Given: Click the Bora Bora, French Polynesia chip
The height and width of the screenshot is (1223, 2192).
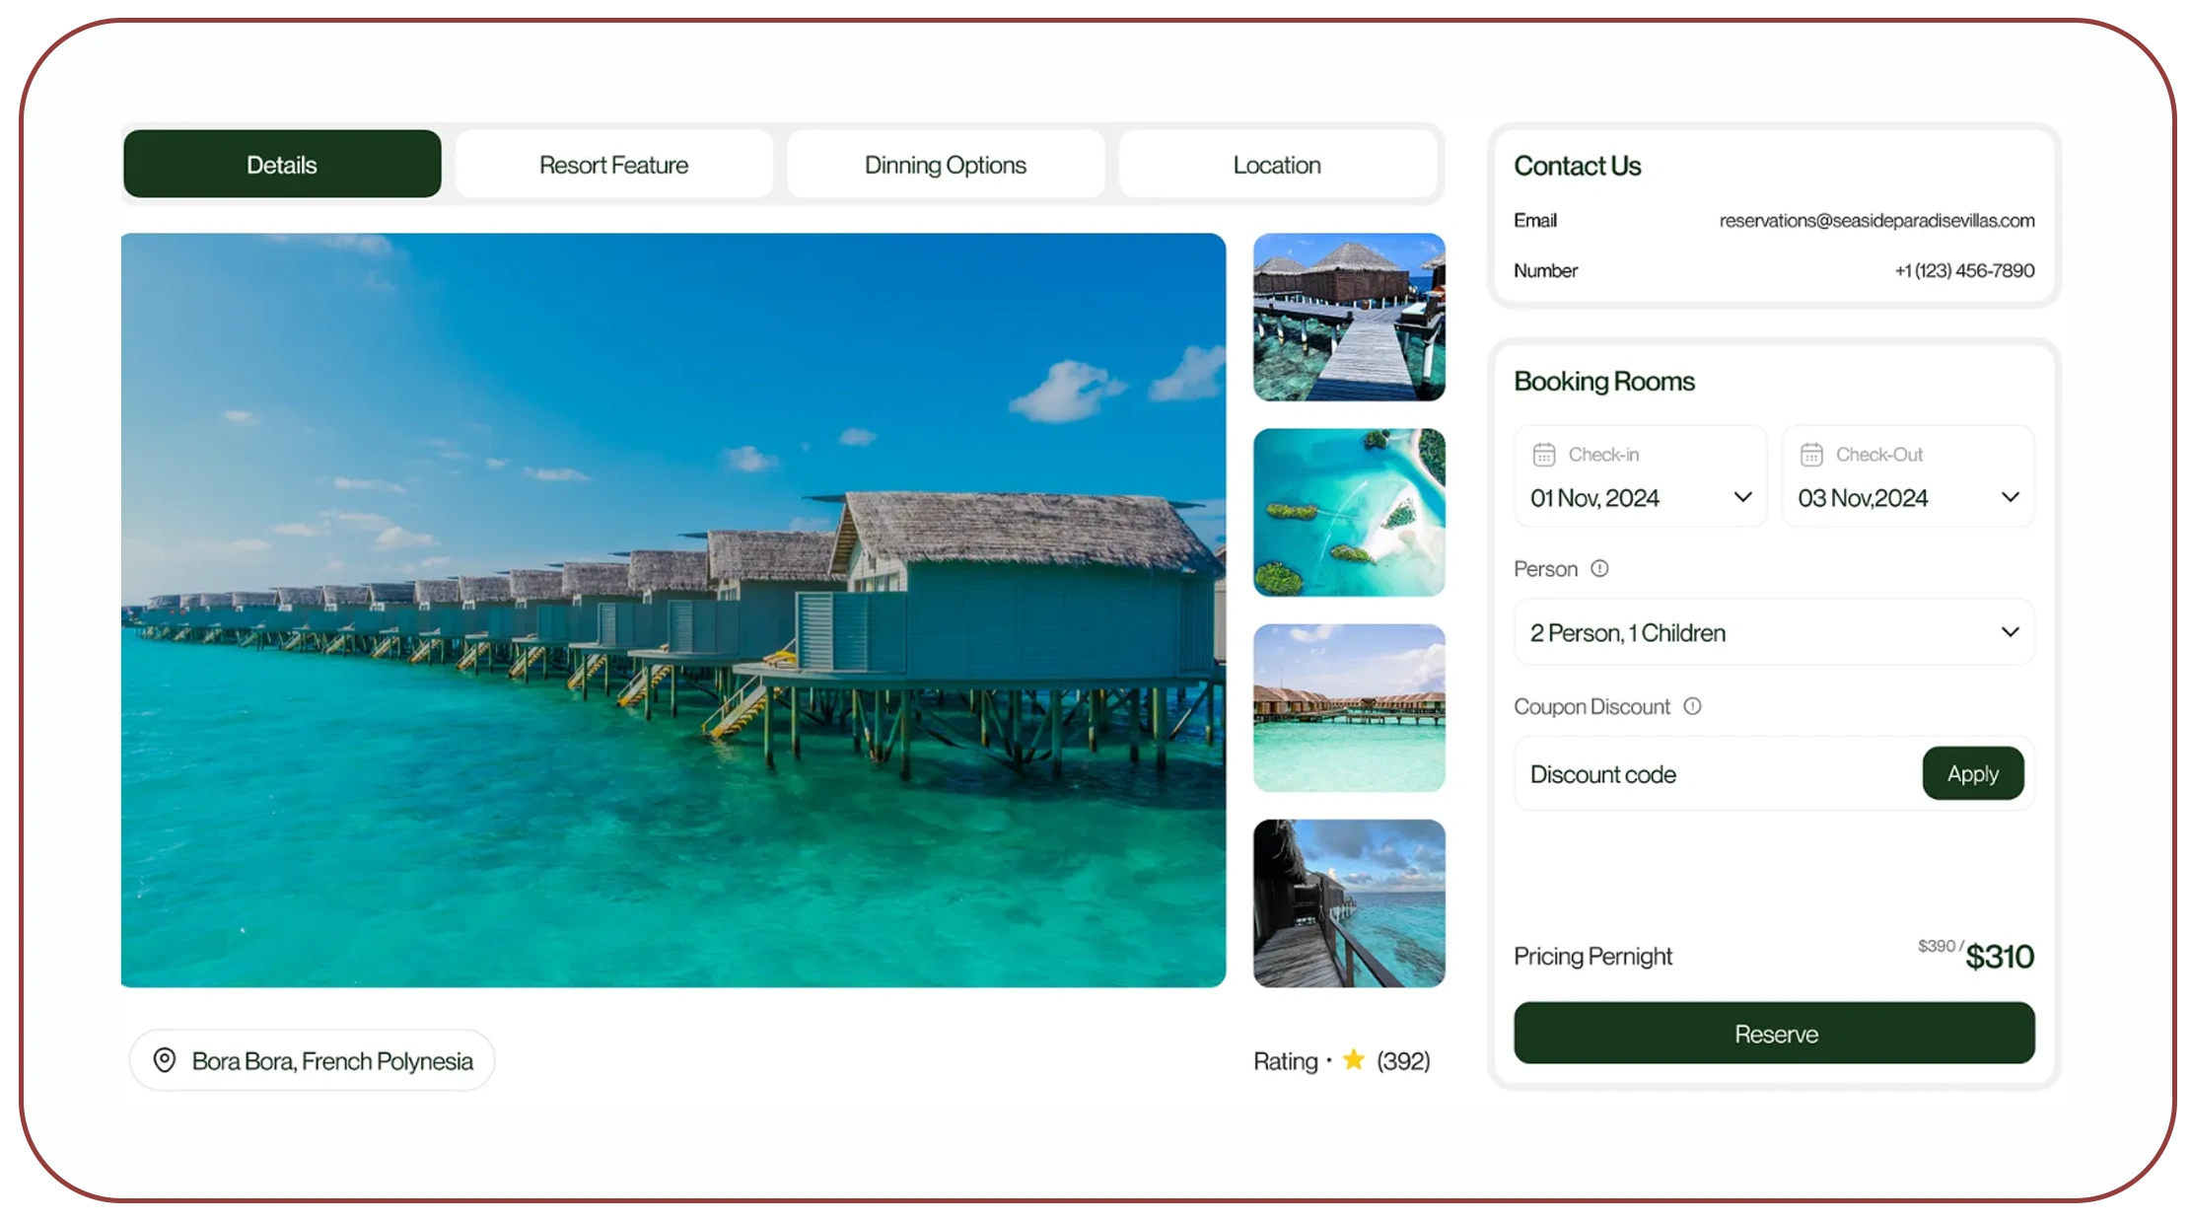Looking at the screenshot, I should click(x=312, y=1060).
